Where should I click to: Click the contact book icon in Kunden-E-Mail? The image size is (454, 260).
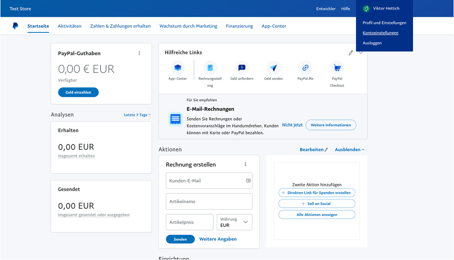click(248, 180)
